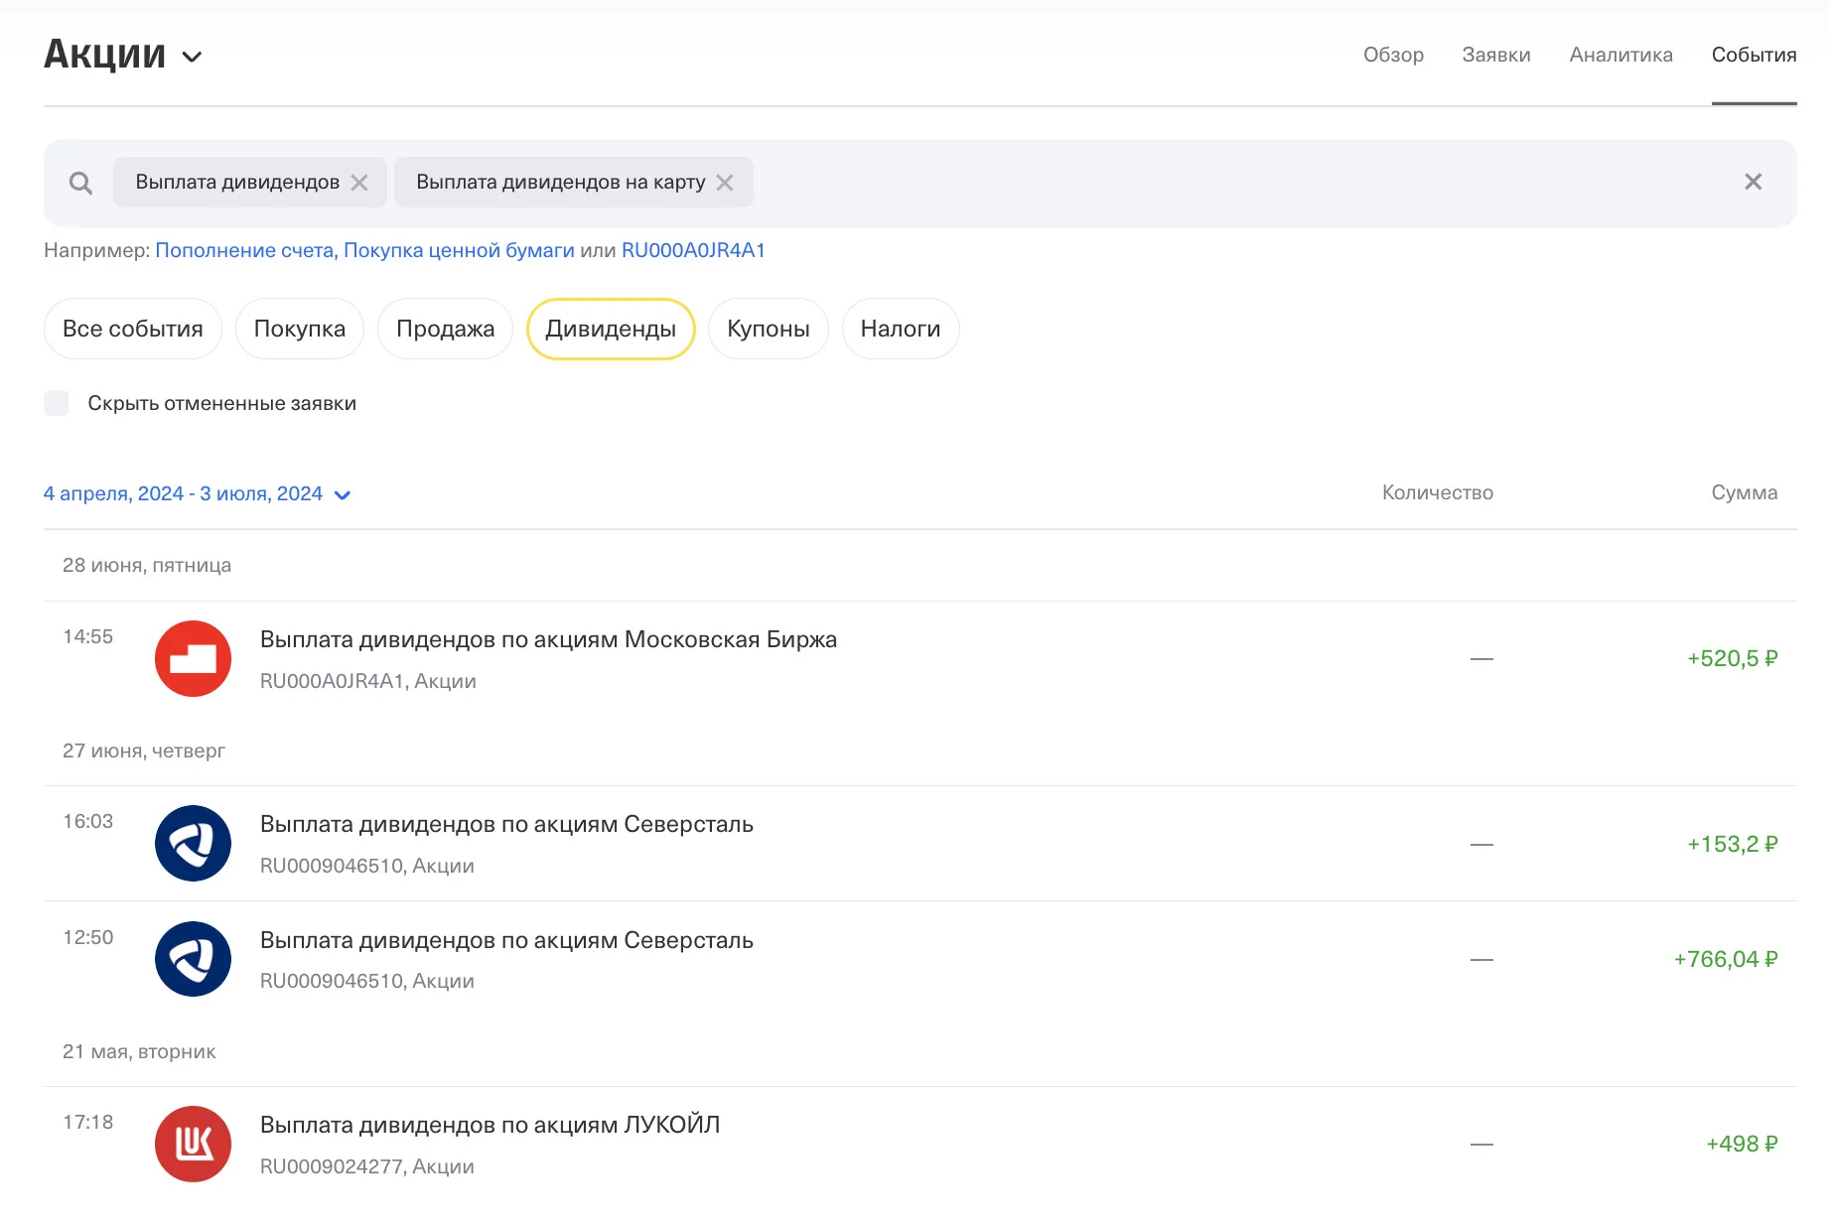The height and width of the screenshot is (1227, 1829).
Task: Click the search magnifier icon
Action: click(80, 183)
